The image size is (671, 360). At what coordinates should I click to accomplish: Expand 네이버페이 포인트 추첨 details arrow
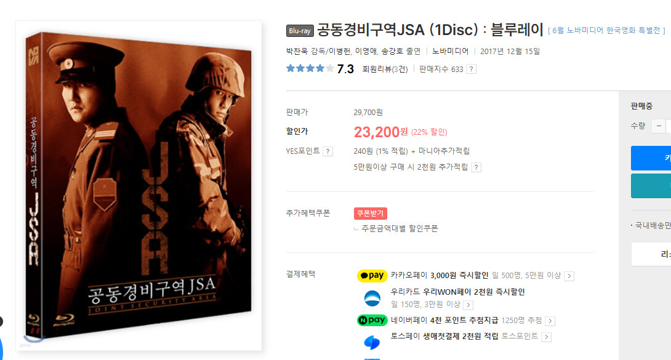click(x=550, y=321)
